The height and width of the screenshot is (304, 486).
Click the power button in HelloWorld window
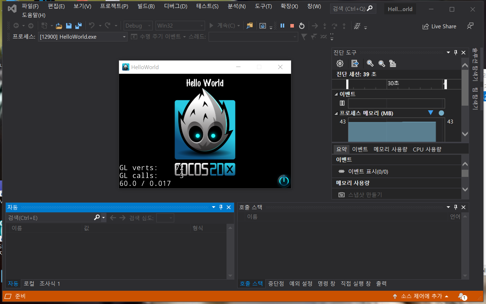[x=283, y=180]
